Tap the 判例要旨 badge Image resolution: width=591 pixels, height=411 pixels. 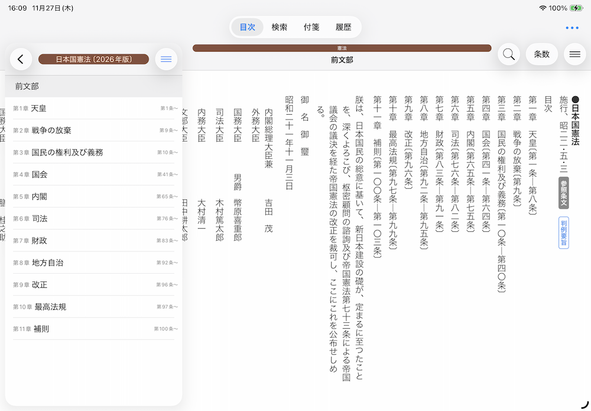pos(563,232)
